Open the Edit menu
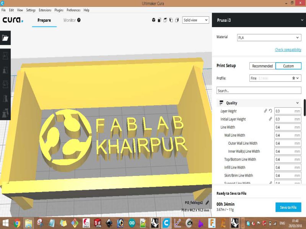This screenshot has height=229, width=306. pyautogui.click(x=11, y=10)
